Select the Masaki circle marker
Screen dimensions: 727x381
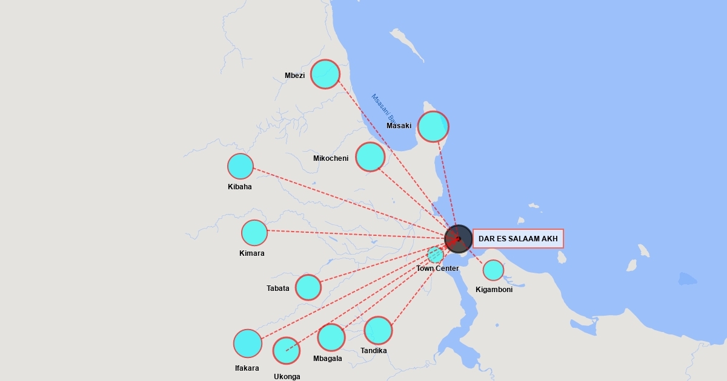pyautogui.click(x=433, y=126)
